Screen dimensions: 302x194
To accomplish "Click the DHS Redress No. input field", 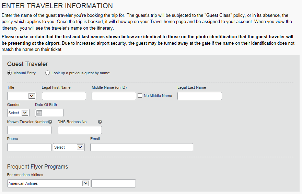I will point(80,130).
